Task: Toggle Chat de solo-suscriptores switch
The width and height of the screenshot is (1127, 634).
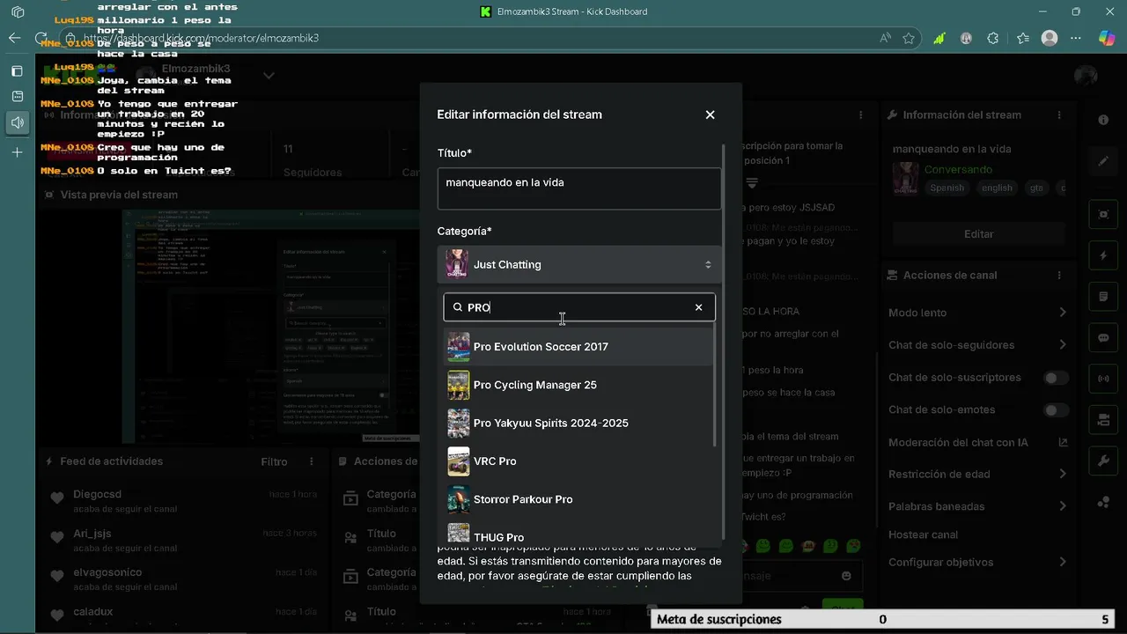Action: tap(1056, 378)
